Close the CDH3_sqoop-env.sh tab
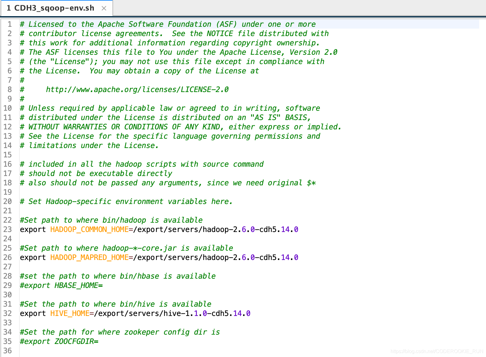 [x=104, y=8]
